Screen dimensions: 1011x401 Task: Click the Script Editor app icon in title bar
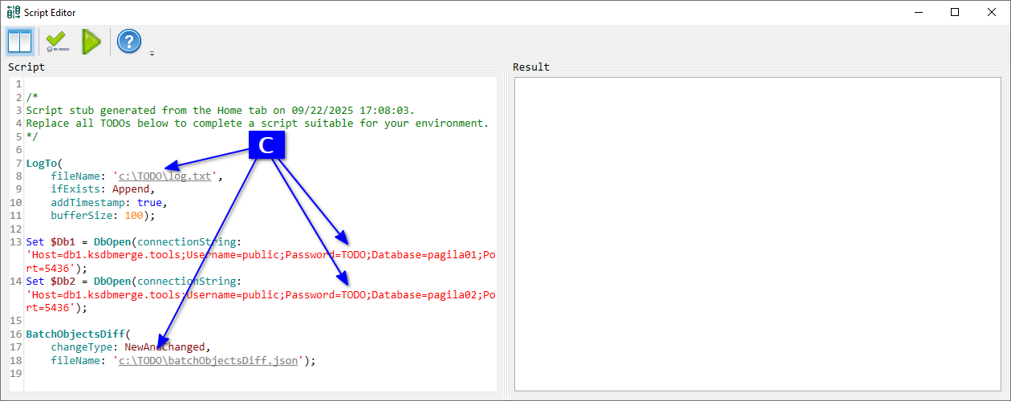click(x=10, y=12)
